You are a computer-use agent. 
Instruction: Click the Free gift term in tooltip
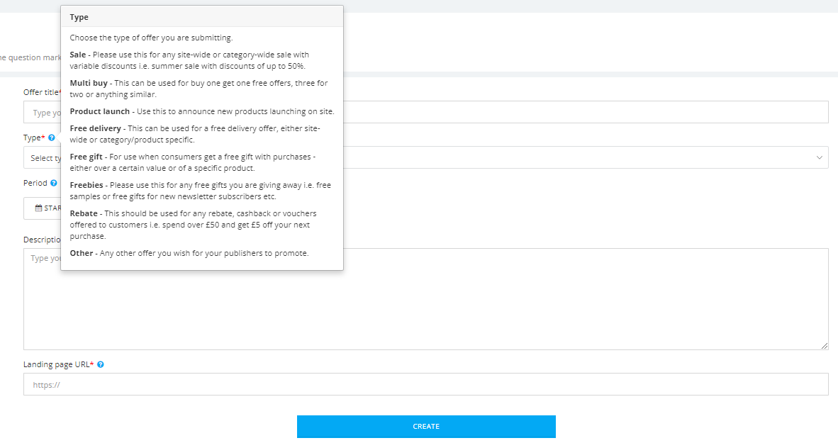coord(87,157)
